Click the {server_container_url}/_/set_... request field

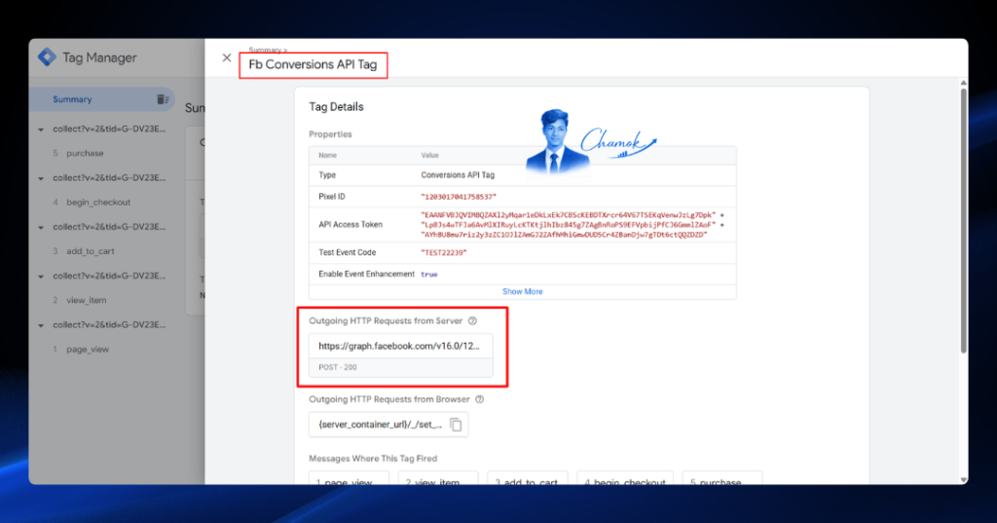click(x=388, y=425)
